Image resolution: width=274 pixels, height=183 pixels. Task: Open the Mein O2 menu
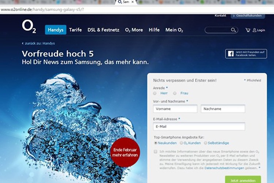point(174,30)
